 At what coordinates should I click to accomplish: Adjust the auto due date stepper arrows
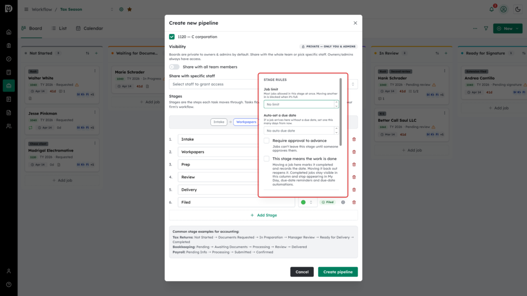(x=336, y=131)
